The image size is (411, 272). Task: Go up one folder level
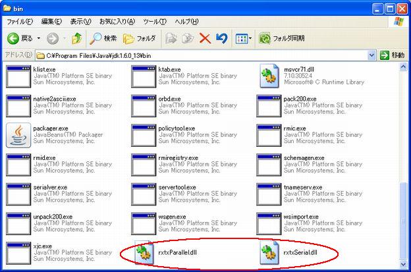[x=77, y=38]
